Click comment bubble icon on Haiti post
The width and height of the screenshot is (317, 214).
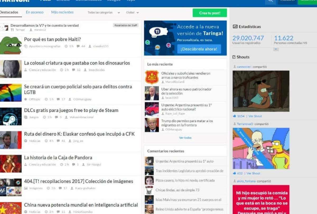pos(78,46)
